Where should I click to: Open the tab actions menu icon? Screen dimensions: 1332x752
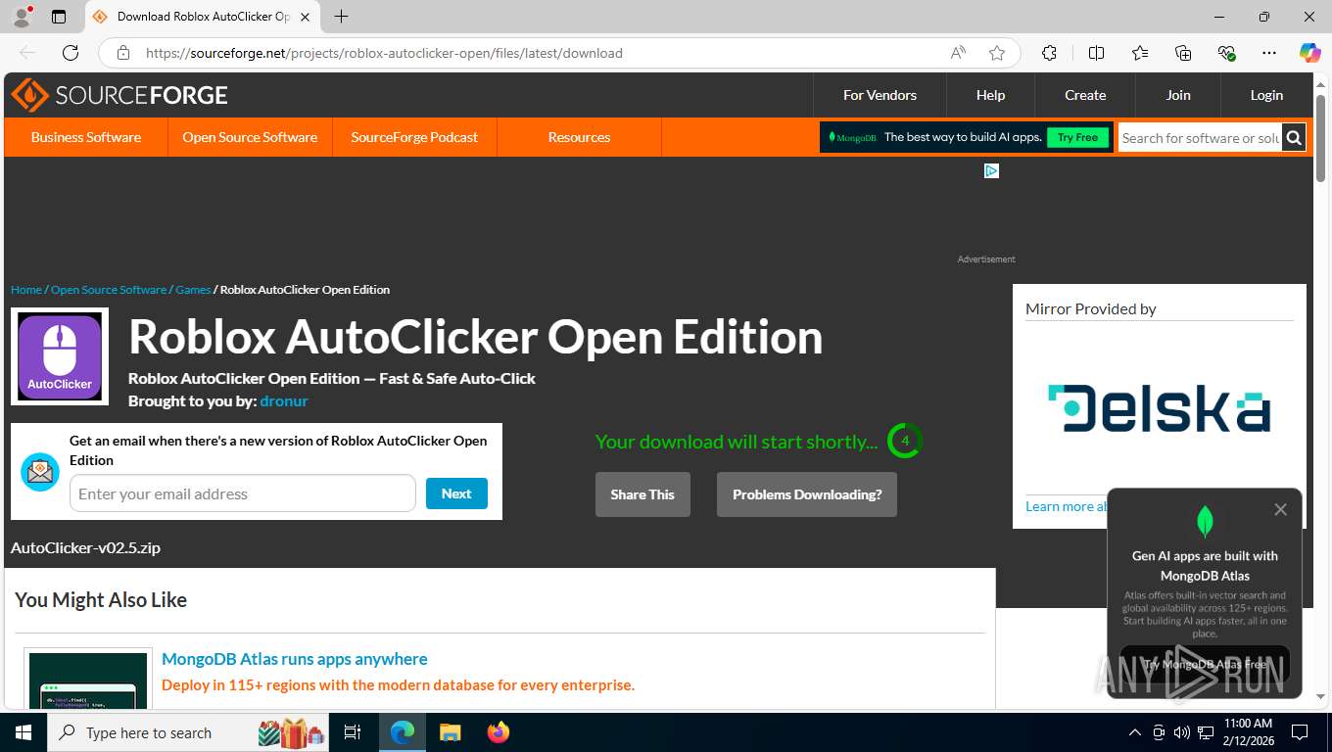(x=59, y=17)
